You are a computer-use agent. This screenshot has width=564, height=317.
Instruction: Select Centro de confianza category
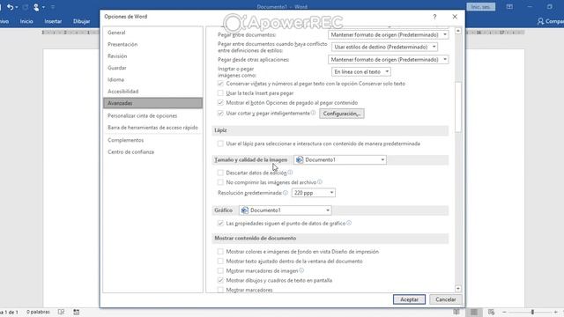tap(152, 152)
